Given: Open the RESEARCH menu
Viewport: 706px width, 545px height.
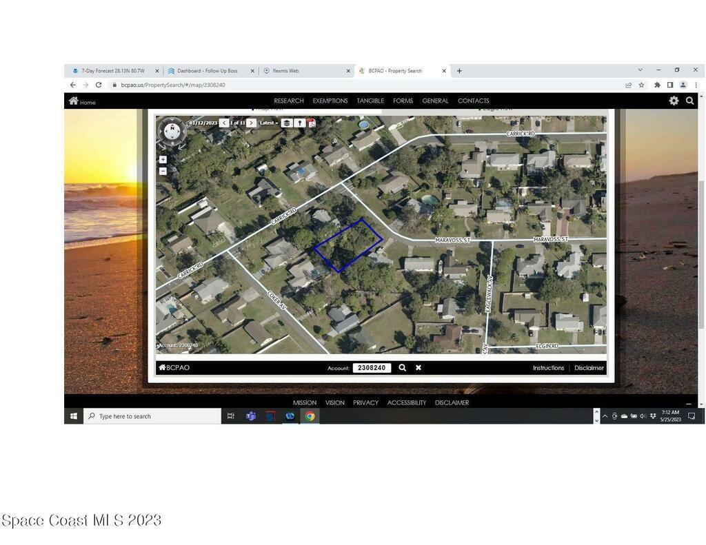Looking at the screenshot, I should [x=288, y=101].
